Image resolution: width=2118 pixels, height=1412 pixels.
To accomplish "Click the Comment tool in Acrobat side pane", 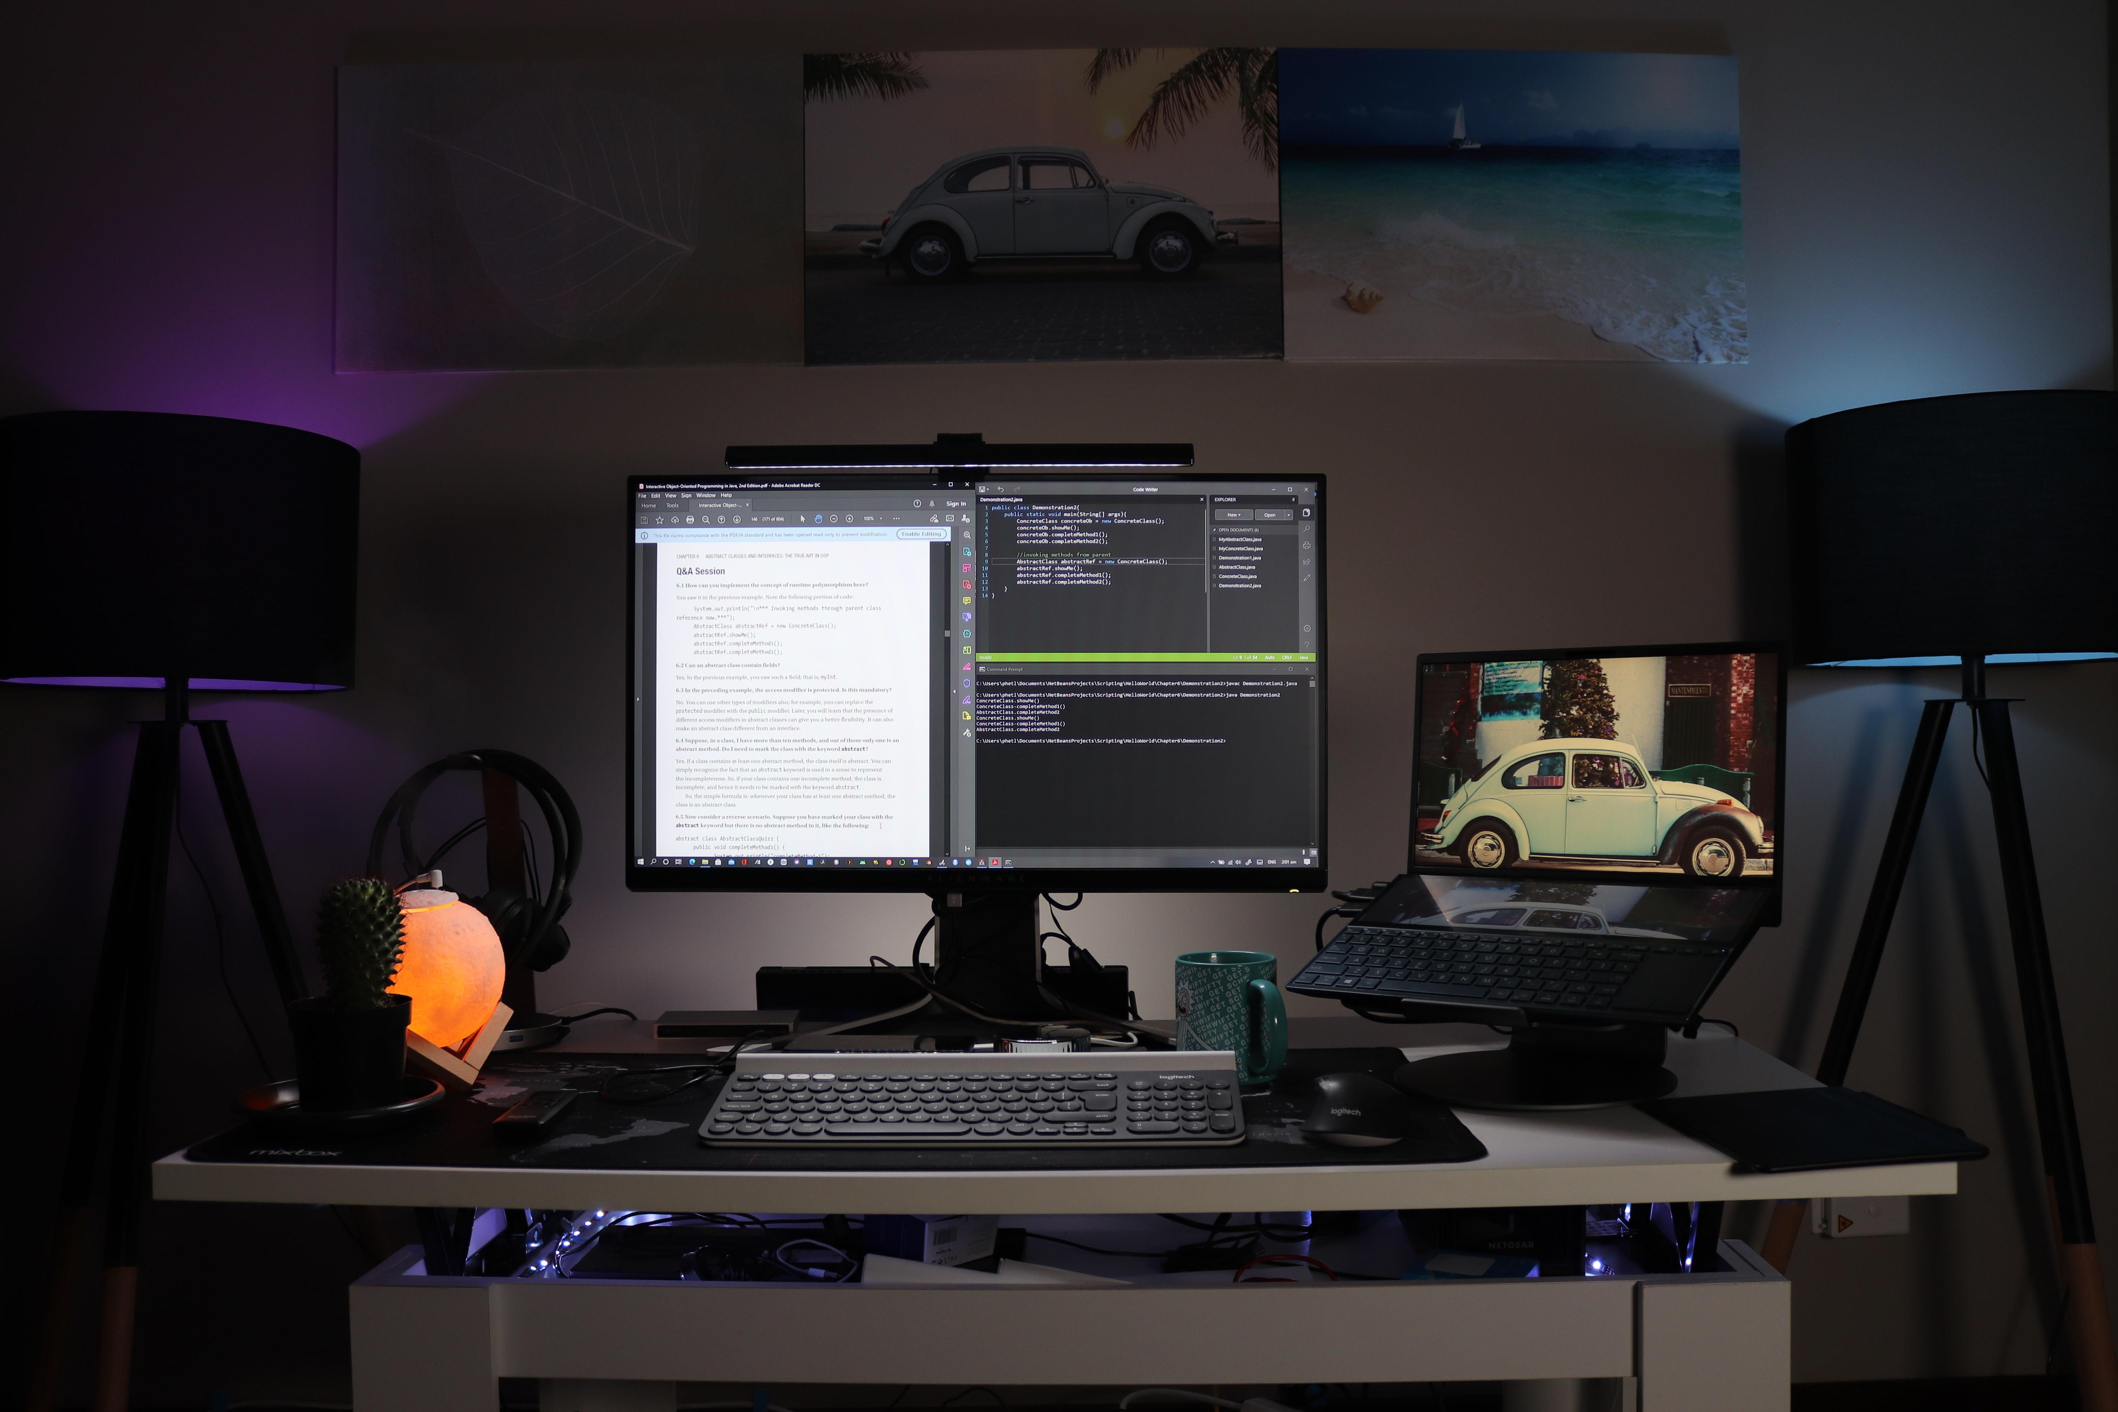I will pyautogui.click(x=967, y=601).
